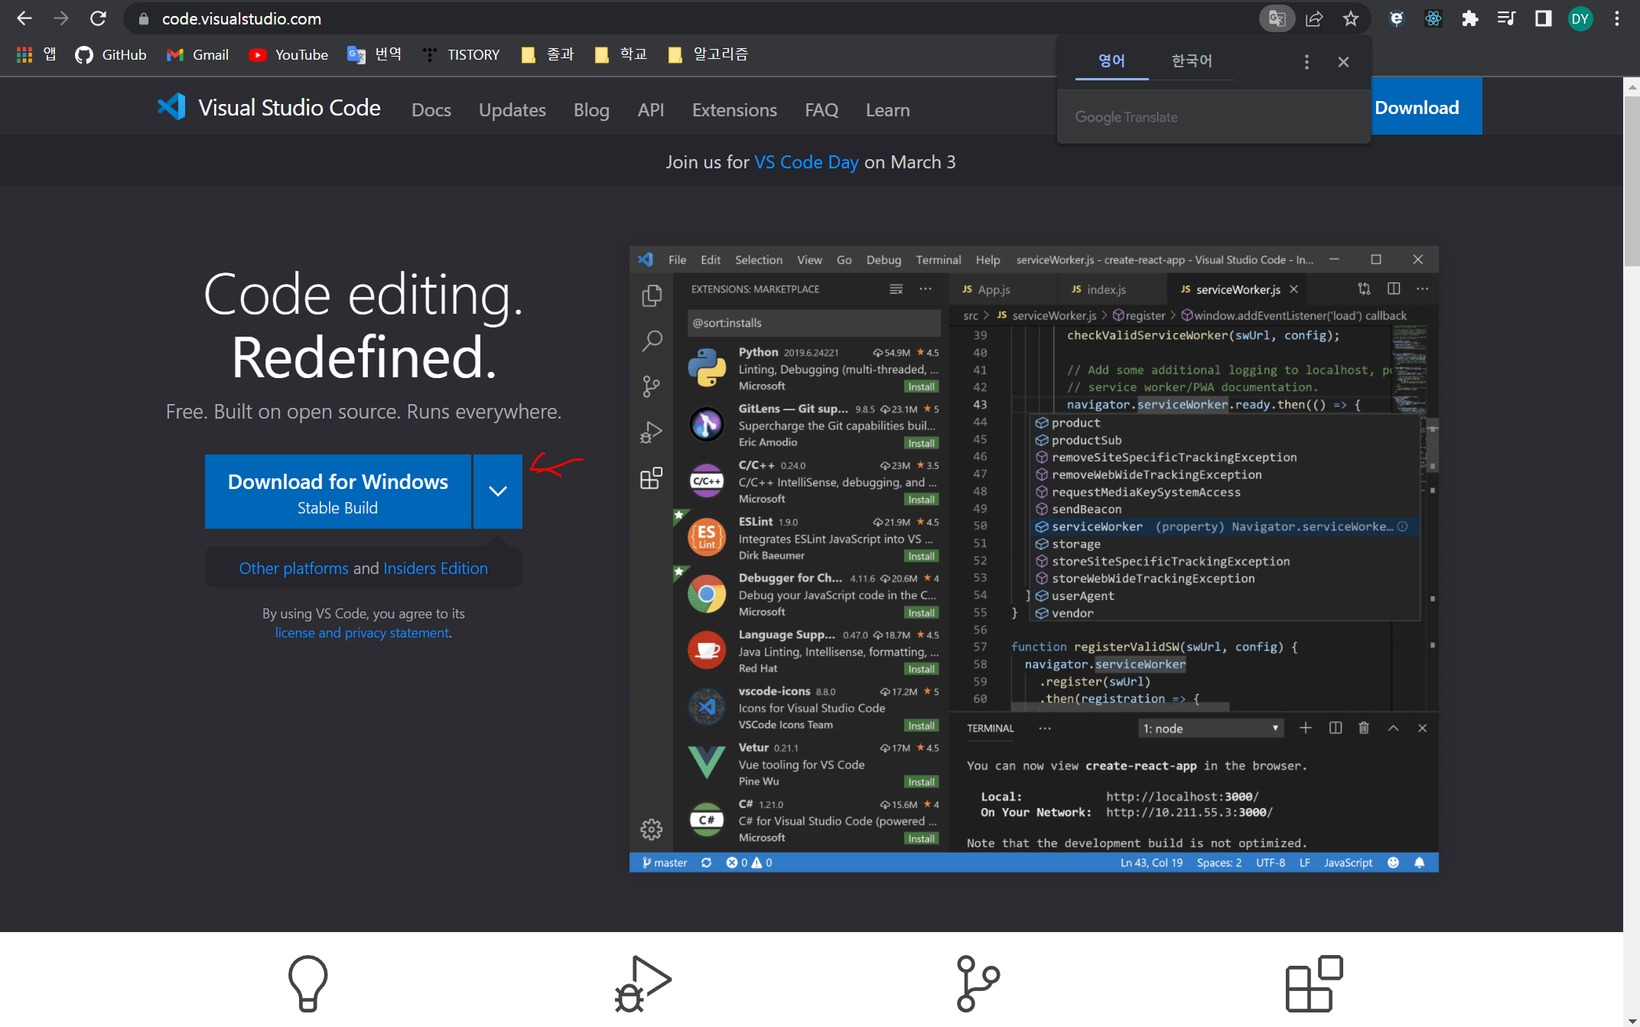1640x1027 pixels.
Task: Open the DY profile avatar
Action: pos(1580,18)
